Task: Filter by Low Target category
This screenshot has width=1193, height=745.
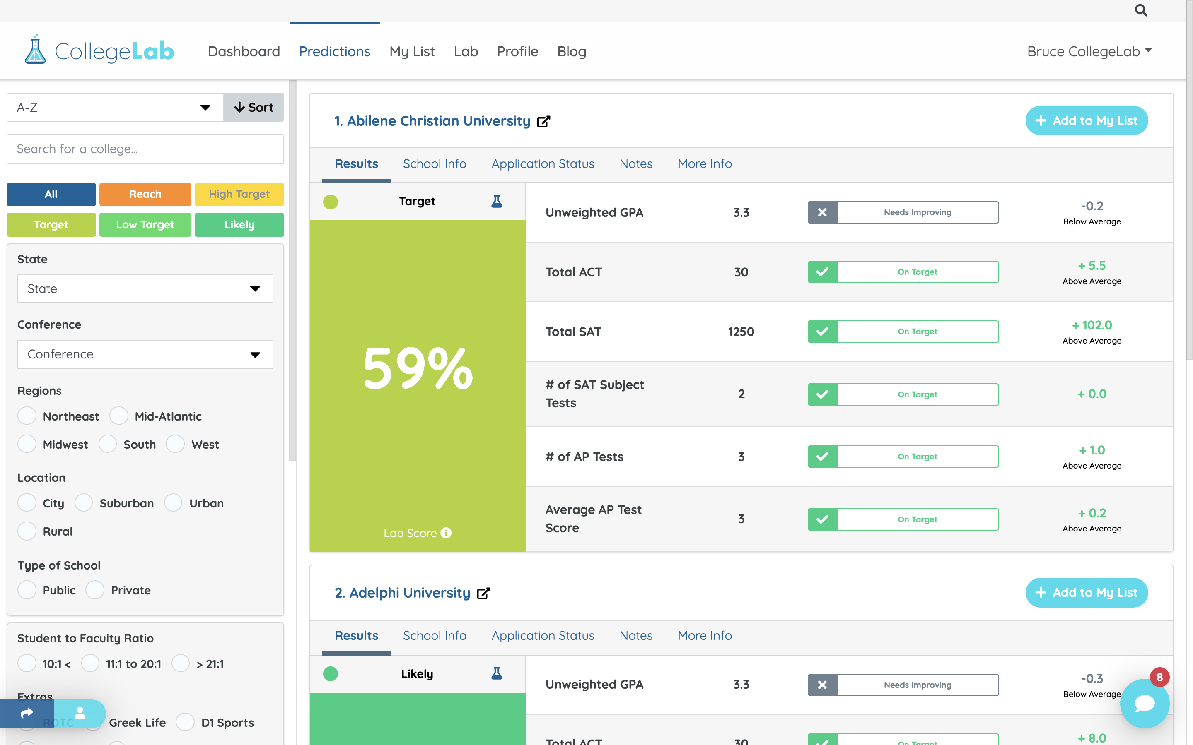Action: [145, 225]
